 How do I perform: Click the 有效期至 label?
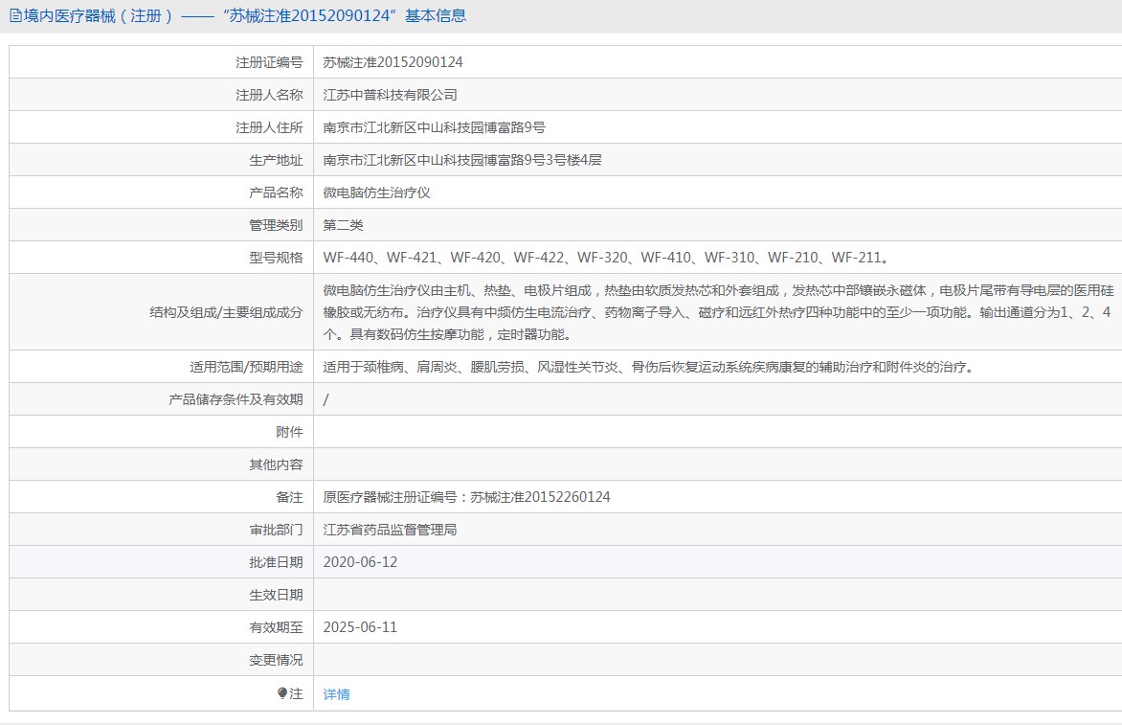point(277,627)
